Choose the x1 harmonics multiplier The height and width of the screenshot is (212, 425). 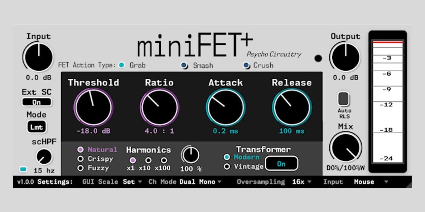(133, 160)
